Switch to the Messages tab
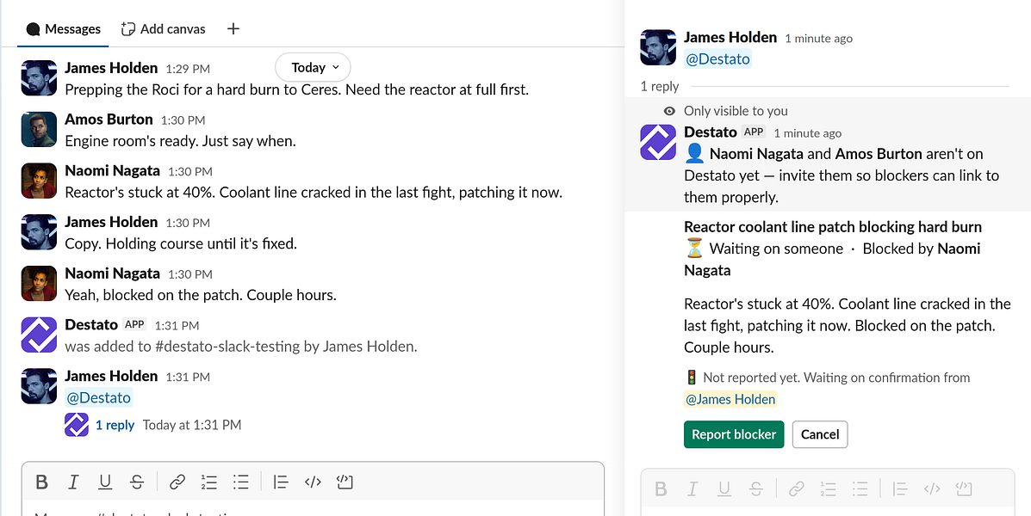1031x516 pixels. pyautogui.click(x=64, y=29)
